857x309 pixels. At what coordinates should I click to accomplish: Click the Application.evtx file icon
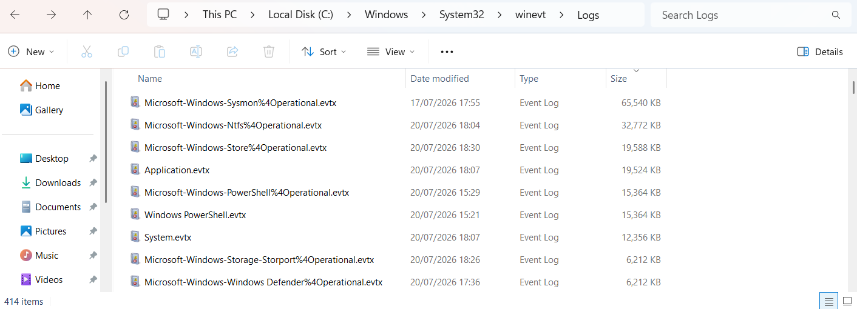pos(135,170)
